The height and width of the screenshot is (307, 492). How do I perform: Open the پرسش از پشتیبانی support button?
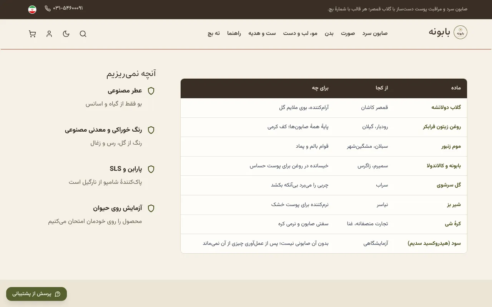point(37,294)
